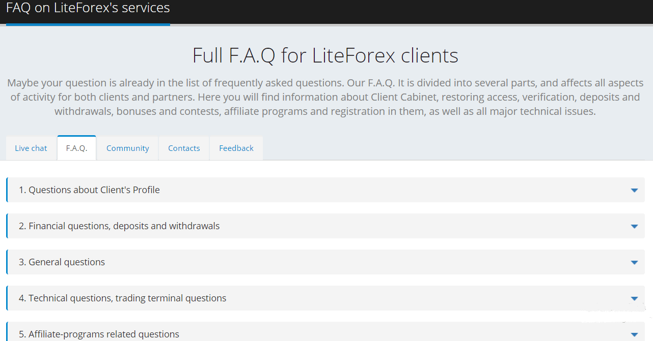Viewport: 653px width, 341px height.
Task: Click the arrow beside General questions
Action: click(634, 262)
